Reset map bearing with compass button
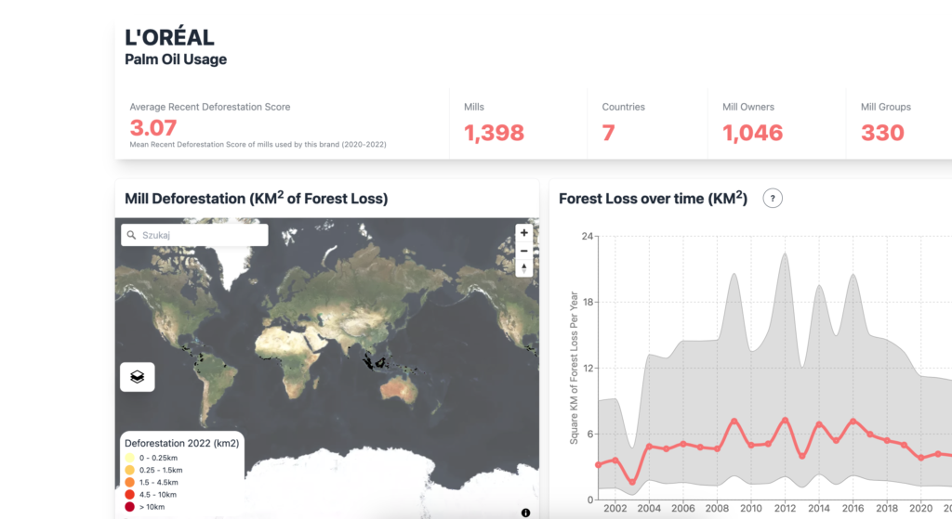952x519 pixels. tap(524, 268)
